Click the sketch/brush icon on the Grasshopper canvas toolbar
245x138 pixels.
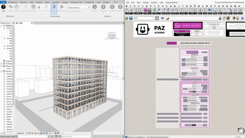168,18
